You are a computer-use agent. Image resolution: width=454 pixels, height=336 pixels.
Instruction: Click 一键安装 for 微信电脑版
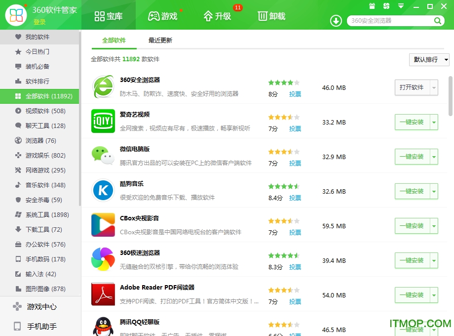[x=413, y=157]
